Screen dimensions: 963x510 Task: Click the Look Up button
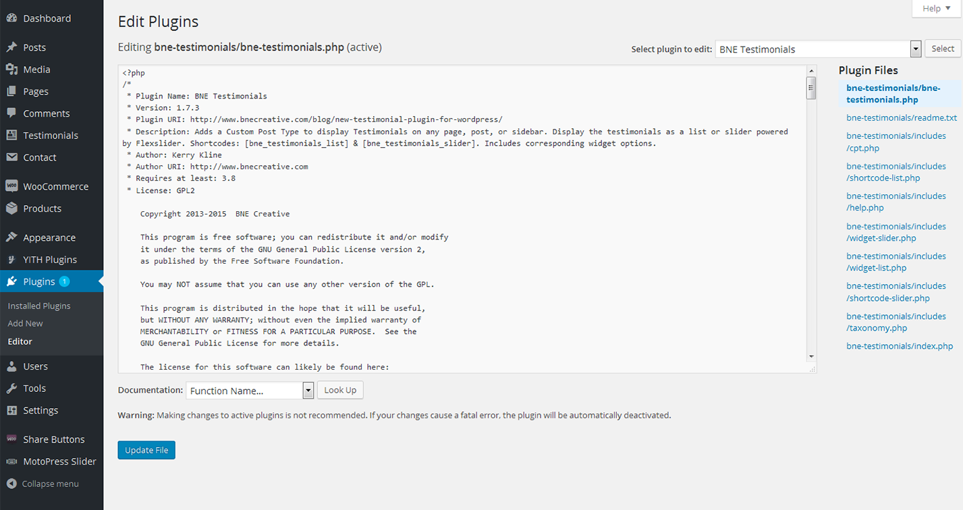pyautogui.click(x=340, y=390)
